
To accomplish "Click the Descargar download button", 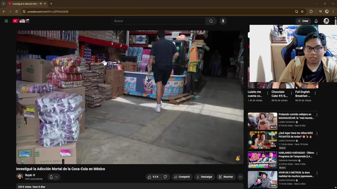I will (x=204, y=177).
